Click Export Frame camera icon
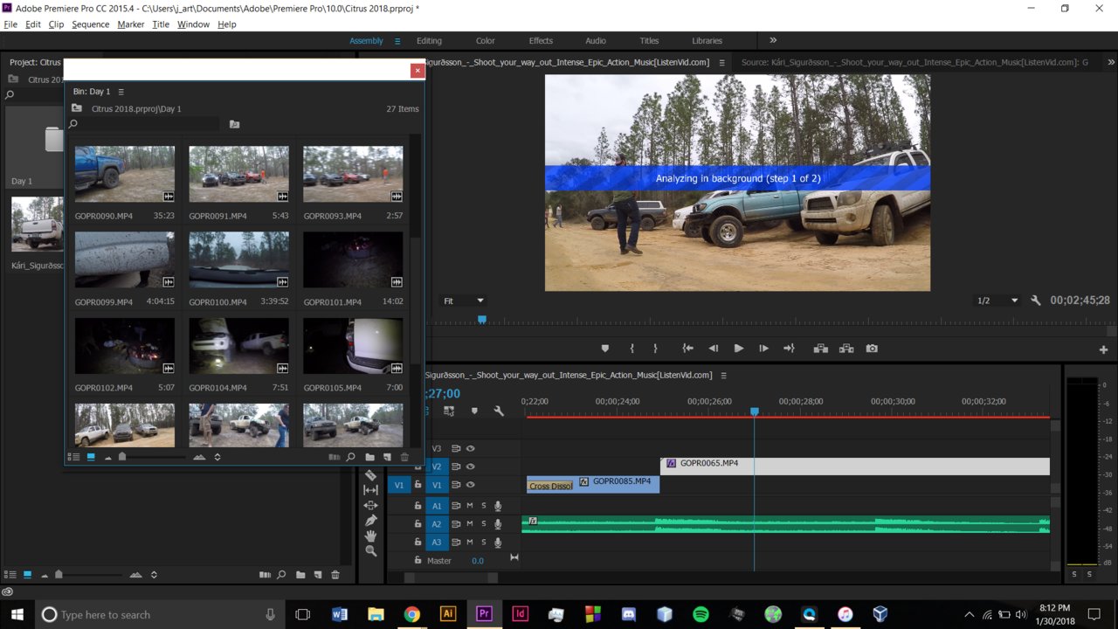Image resolution: width=1118 pixels, height=629 pixels. pos(872,349)
